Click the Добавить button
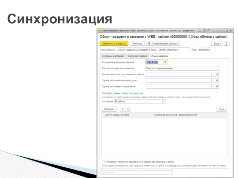This screenshot has width=238, height=178. coord(109,109)
